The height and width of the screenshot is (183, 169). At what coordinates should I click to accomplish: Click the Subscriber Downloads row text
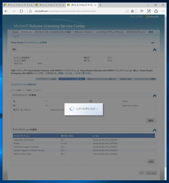click(24, 140)
